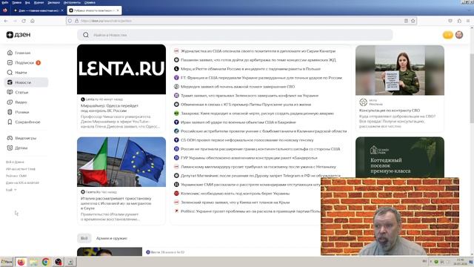Image resolution: width=474 pixels, height=267 pixels.
Task: Open the Правка menu
Action: [16, 2]
